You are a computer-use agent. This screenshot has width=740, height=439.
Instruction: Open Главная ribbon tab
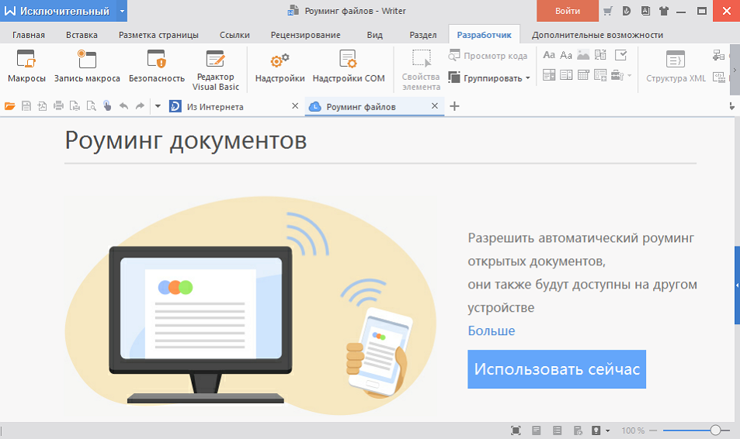[x=29, y=35]
